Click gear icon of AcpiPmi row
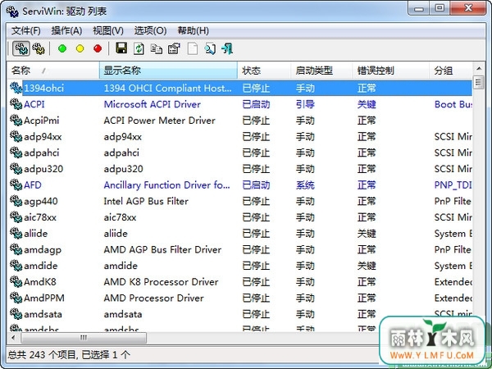The width and height of the screenshot is (492, 369). (16, 121)
